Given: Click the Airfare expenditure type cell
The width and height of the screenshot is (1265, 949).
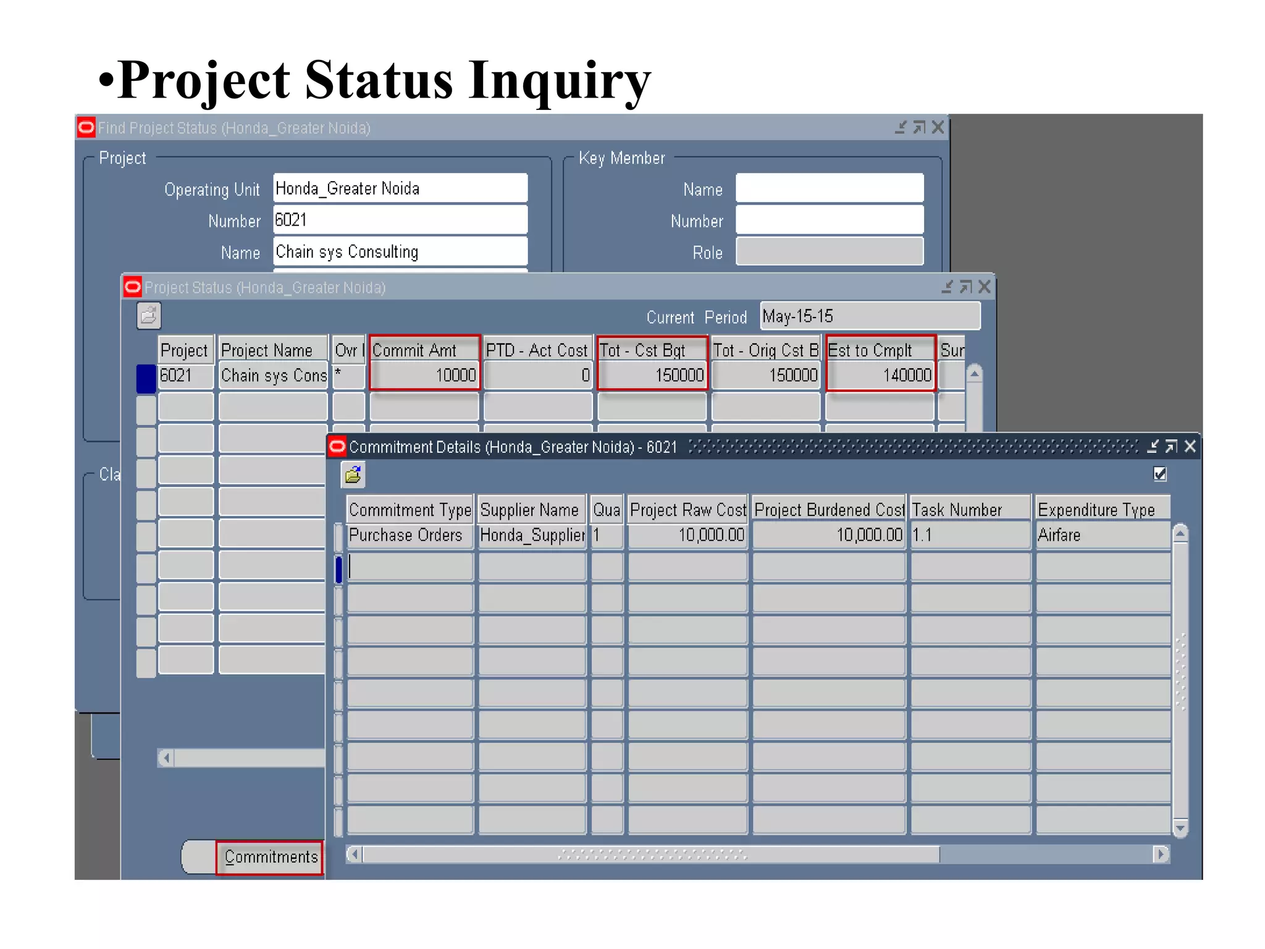Looking at the screenshot, I should (1103, 535).
